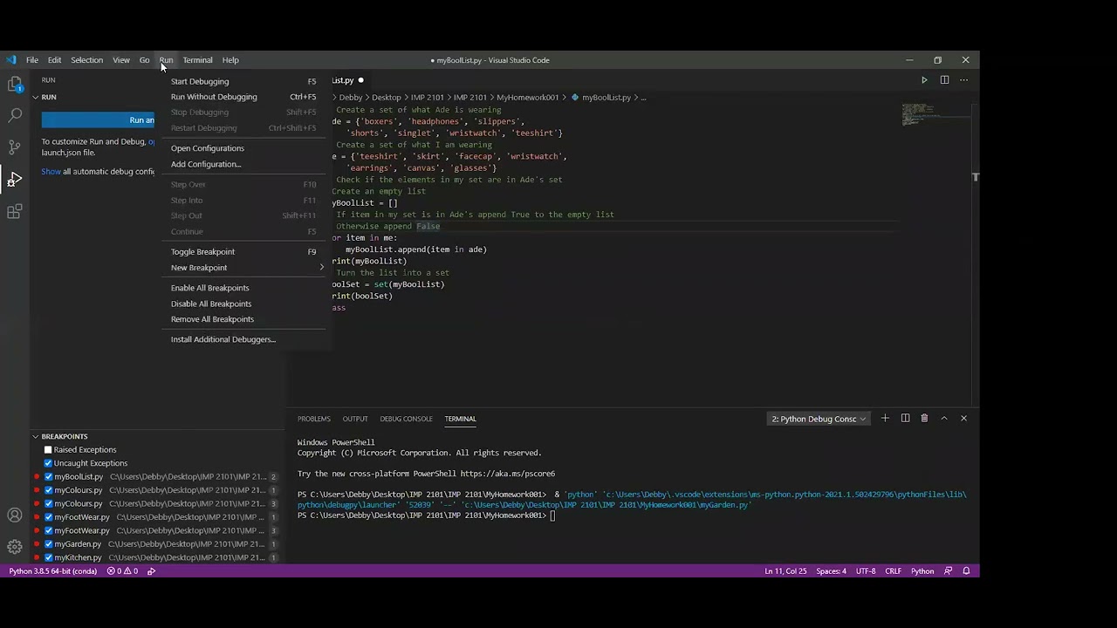Click the VS Code logo in the title bar
Image resolution: width=1117 pixels, height=628 pixels.
click(x=11, y=60)
